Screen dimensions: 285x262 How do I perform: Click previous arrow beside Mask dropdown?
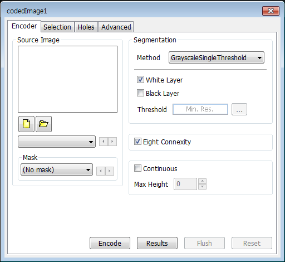click(101, 171)
